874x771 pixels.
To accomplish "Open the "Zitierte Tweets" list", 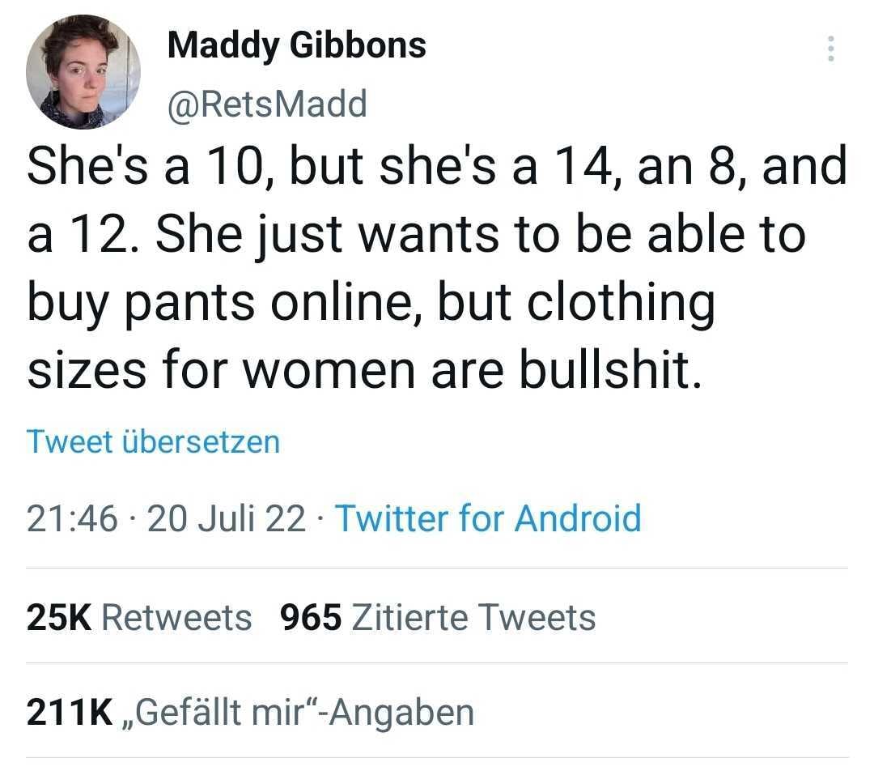I will 476,618.
